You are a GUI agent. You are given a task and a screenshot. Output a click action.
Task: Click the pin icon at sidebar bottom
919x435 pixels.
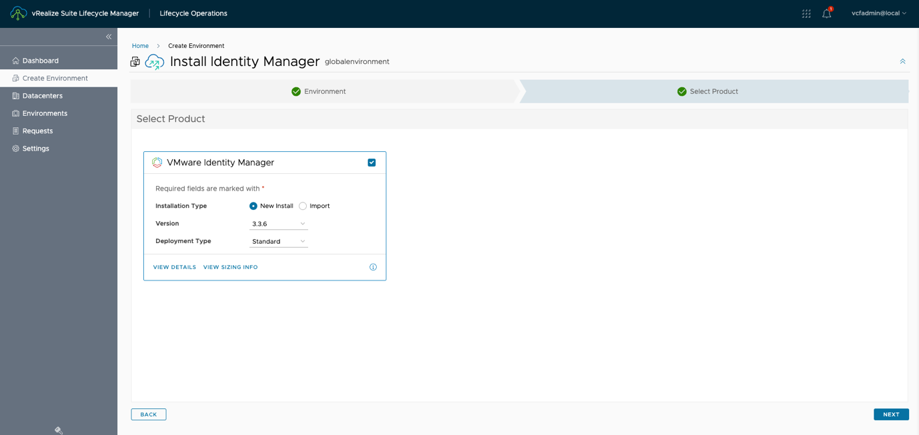[x=59, y=430]
